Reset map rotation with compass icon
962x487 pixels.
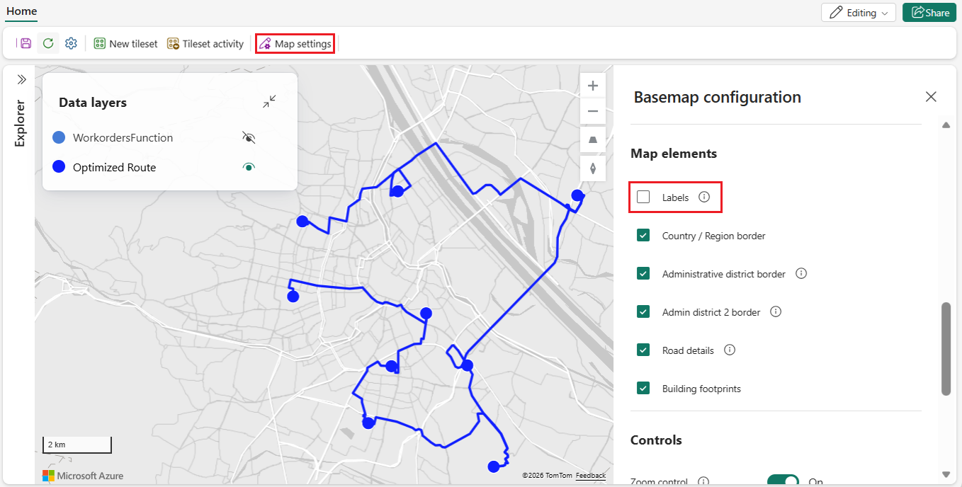tap(593, 168)
